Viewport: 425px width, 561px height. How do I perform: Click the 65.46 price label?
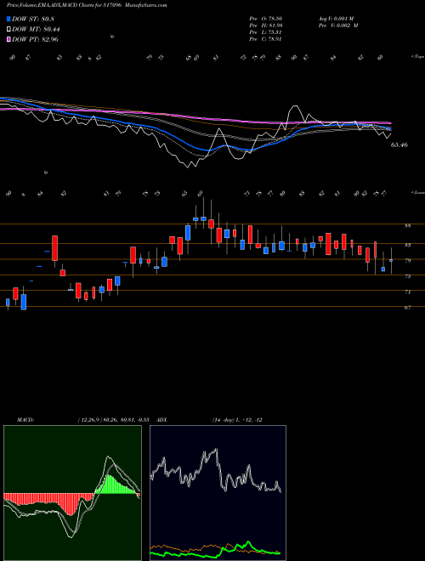[399, 144]
